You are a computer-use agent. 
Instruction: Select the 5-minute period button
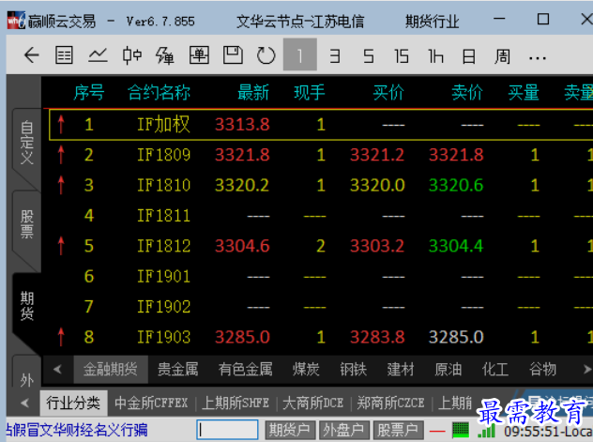pyautogui.click(x=369, y=56)
